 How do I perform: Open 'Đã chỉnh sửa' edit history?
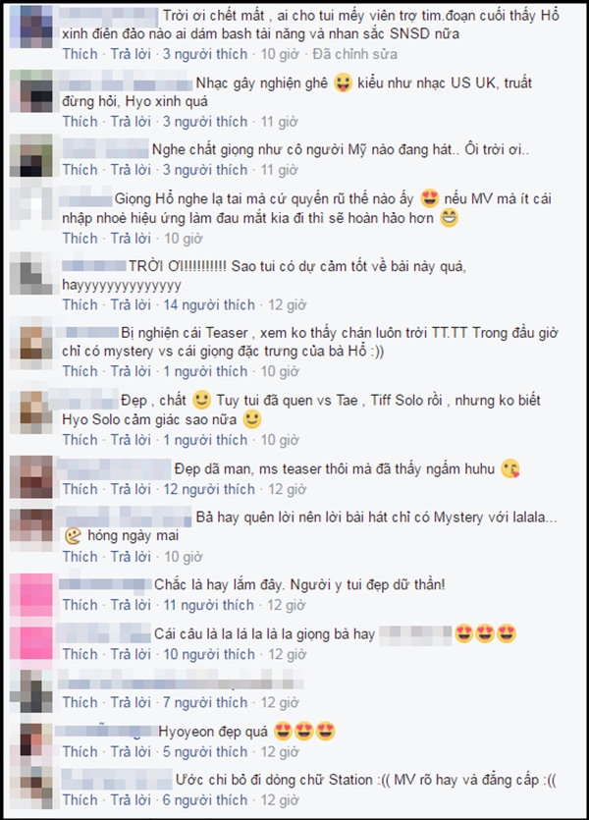click(354, 54)
